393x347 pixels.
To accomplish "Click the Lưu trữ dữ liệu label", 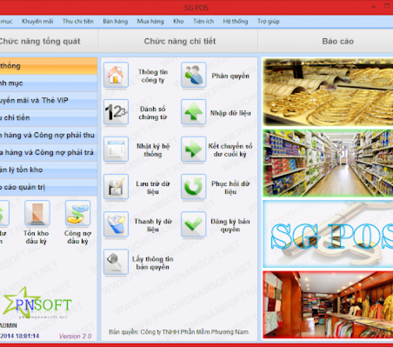I will click(x=153, y=188).
